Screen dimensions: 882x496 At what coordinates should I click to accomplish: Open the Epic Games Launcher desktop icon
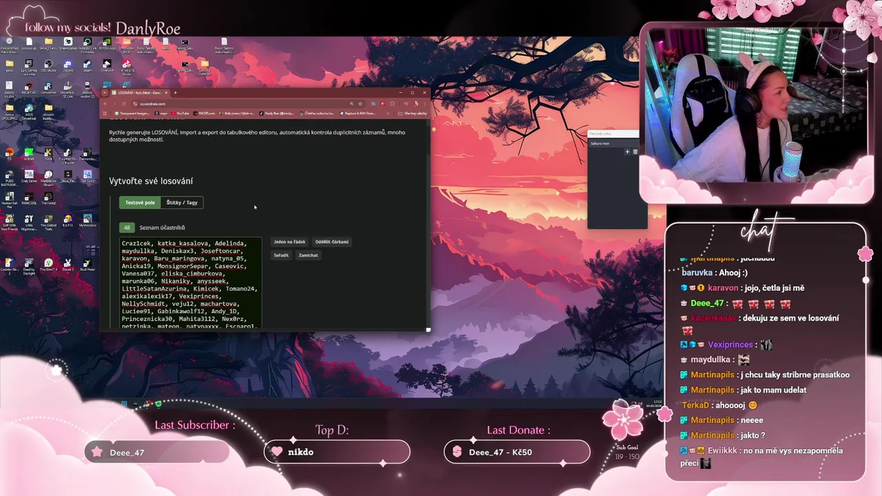[29, 68]
